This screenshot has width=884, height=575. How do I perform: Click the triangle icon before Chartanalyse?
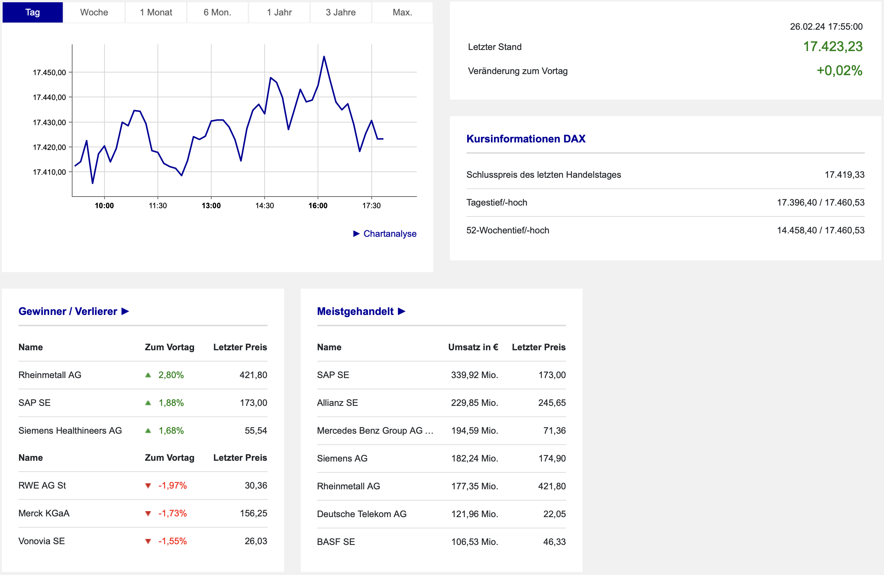356,234
